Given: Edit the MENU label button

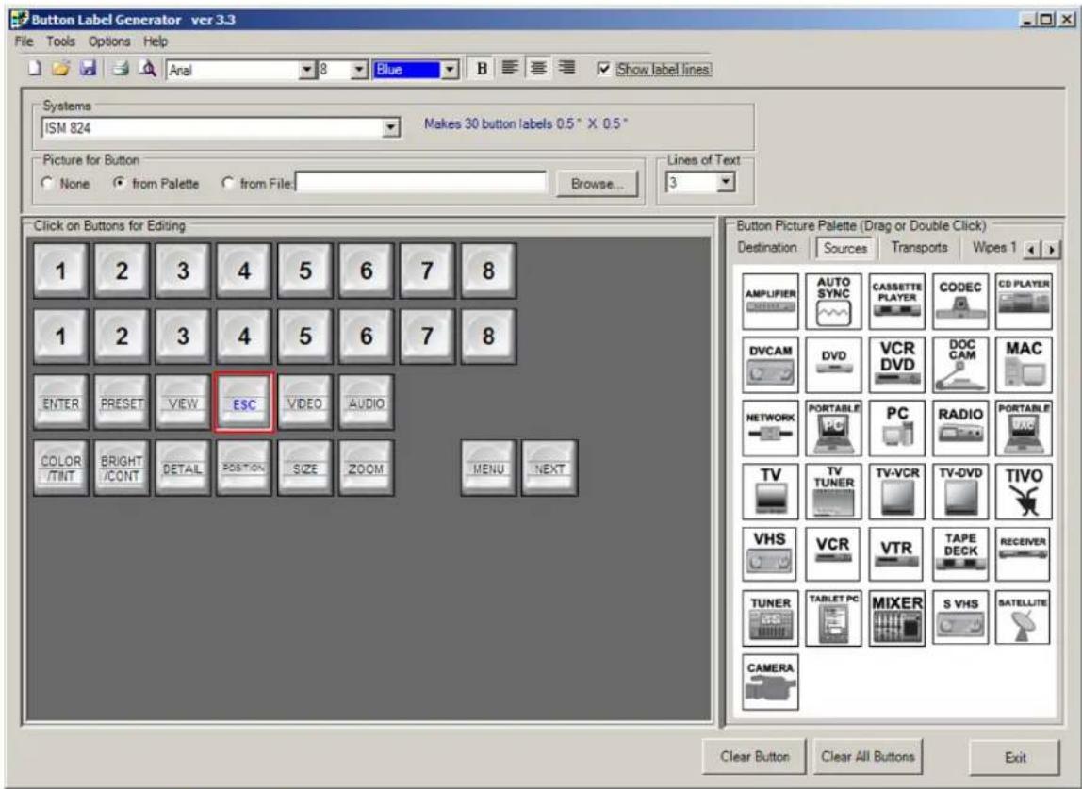Looking at the screenshot, I should click(488, 468).
